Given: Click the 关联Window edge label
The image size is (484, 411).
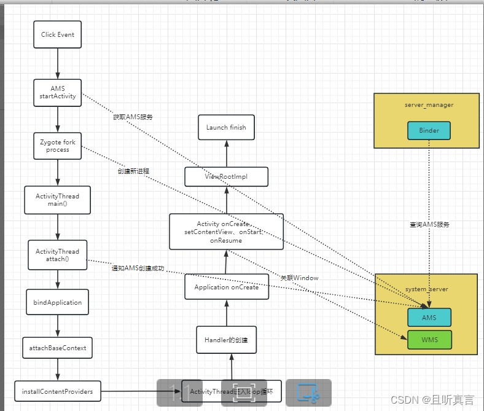Looking at the screenshot, I should (299, 278).
